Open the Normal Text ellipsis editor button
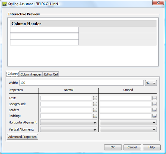Screen dimensions: 166x154 click(x=95, y=98)
